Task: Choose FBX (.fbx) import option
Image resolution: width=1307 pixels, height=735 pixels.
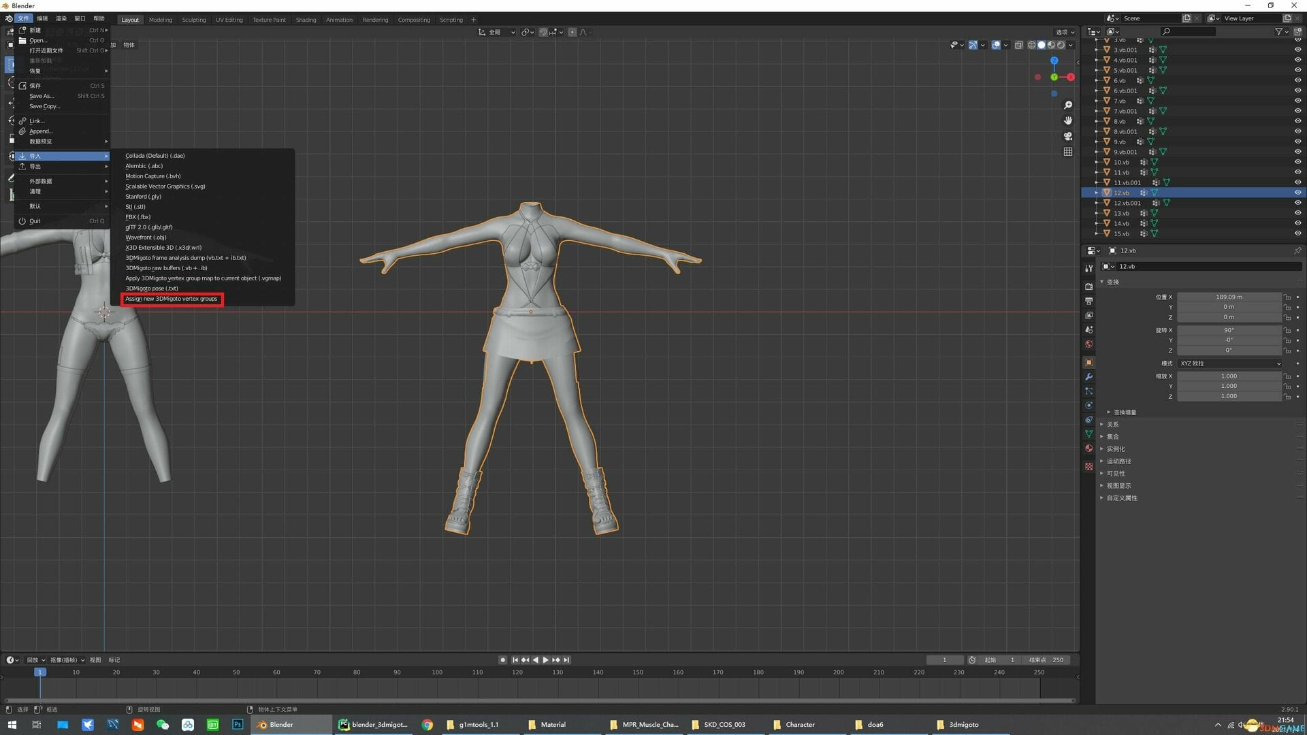Action: [x=138, y=217]
